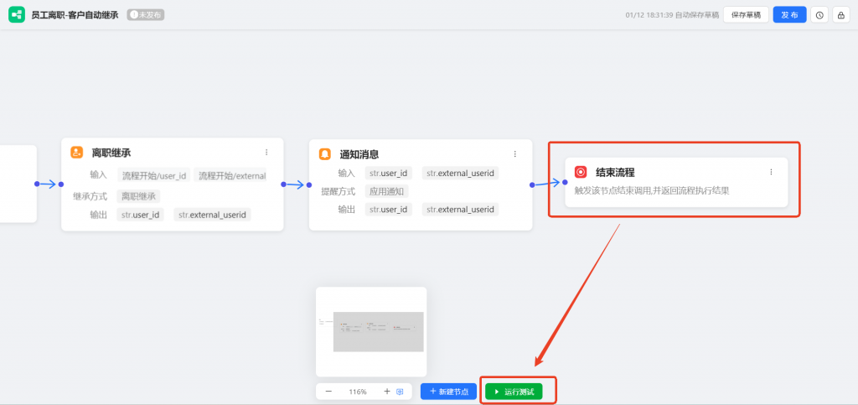
Task: Click str.external_userid input tag in 通知消息 node
Action: (460, 173)
